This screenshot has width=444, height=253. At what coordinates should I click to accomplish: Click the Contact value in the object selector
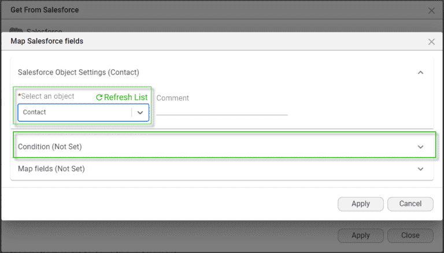pyautogui.click(x=35, y=112)
